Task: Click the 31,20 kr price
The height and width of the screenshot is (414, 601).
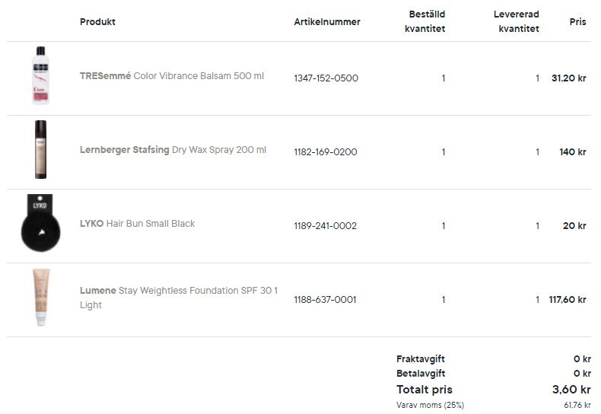Action: coord(568,78)
